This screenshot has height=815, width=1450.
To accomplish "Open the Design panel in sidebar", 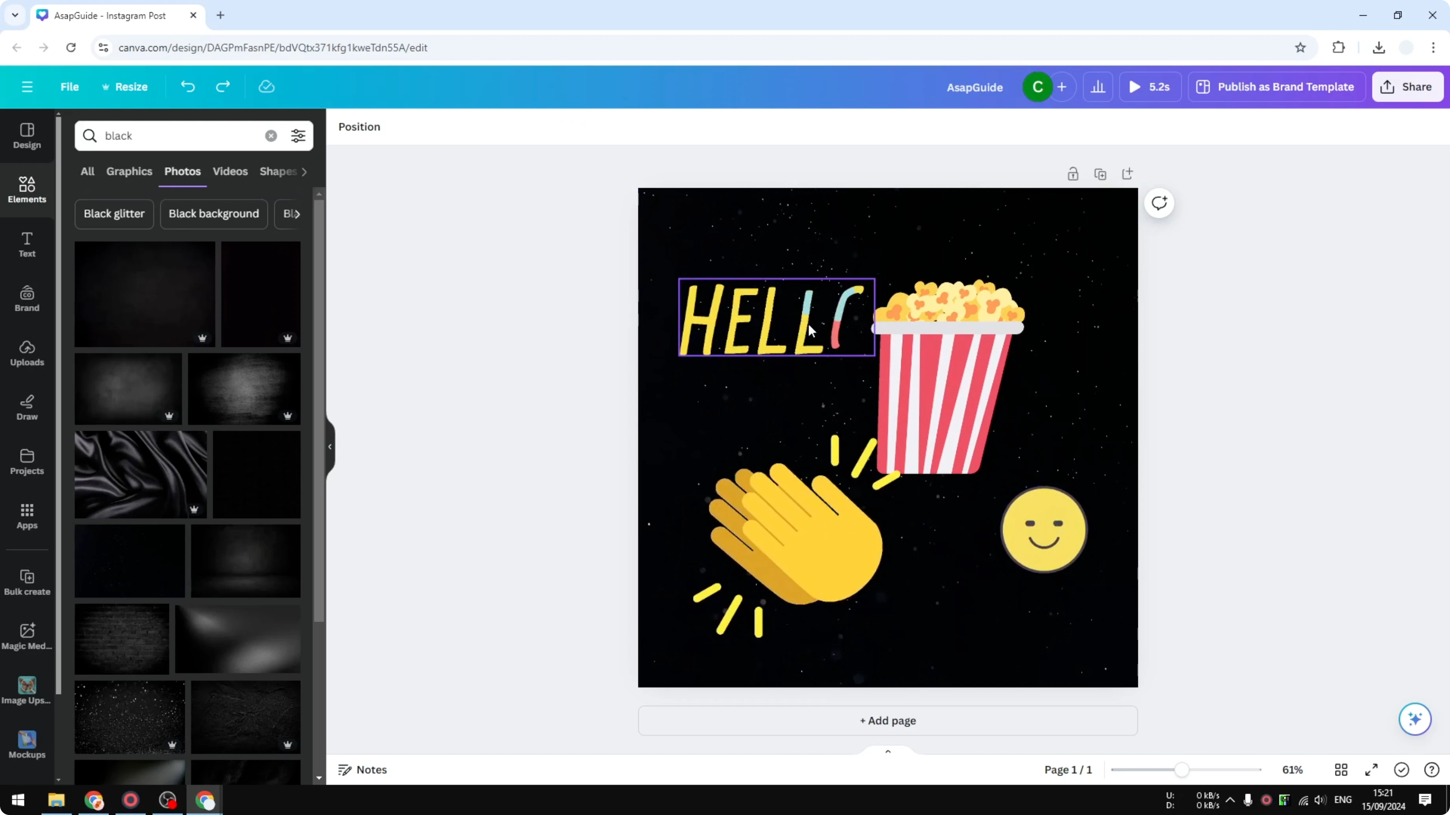I will click(27, 136).
